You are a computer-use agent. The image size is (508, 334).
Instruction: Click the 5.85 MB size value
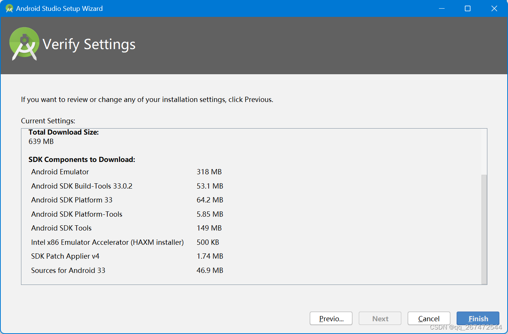tap(210, 214)
